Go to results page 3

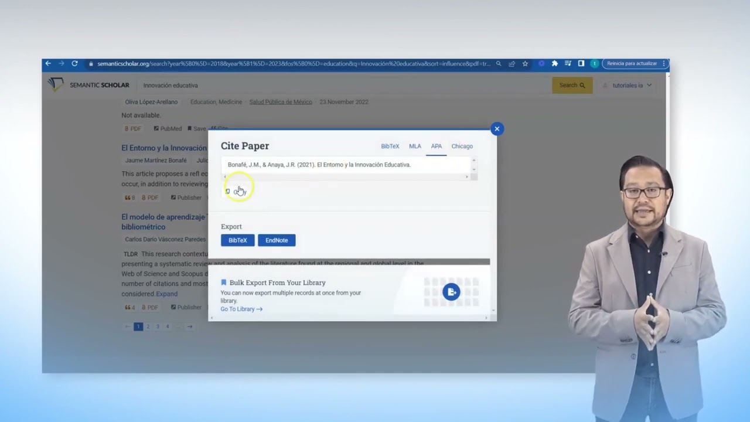click(x=158, y=326)
